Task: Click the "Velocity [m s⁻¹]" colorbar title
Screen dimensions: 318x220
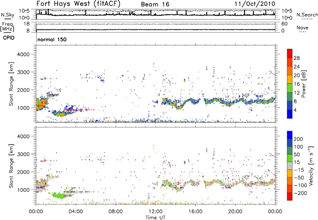Action: click(x=311, y=166)
